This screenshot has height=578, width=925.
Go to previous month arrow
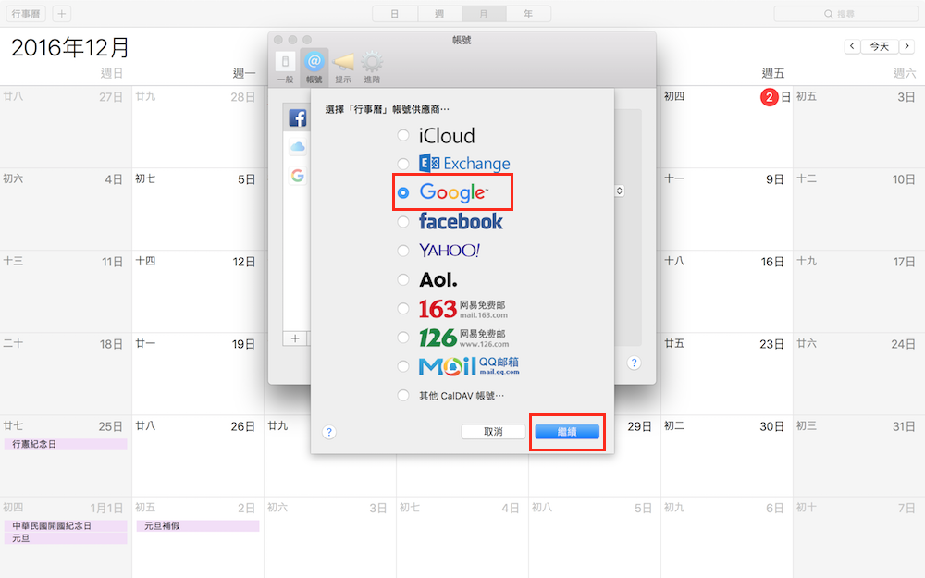[852, 46]
